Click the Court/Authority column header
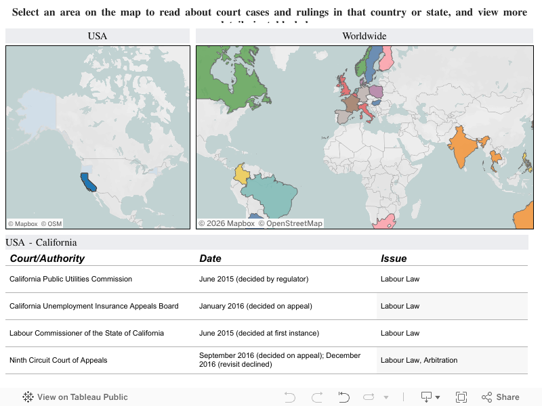542x406 pixels. (47, 258)
